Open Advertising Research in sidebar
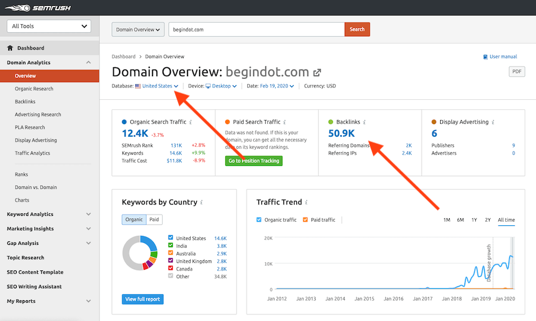This screenshot has width=536, height=321. click(38, 115)
